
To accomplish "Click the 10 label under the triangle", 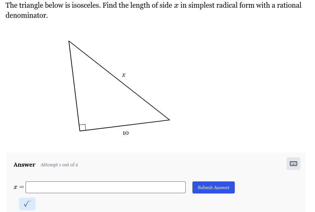I will (x=126, y=133).
